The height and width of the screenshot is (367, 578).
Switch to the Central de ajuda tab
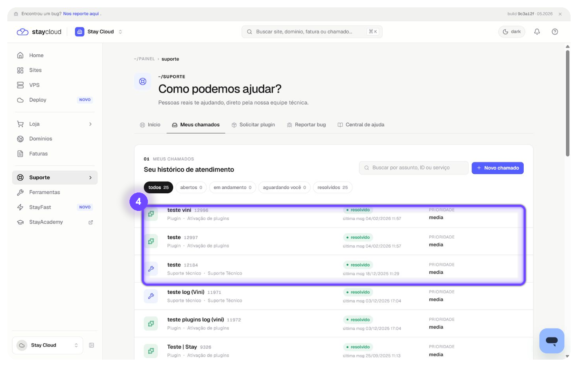click(x=361, y=125)
